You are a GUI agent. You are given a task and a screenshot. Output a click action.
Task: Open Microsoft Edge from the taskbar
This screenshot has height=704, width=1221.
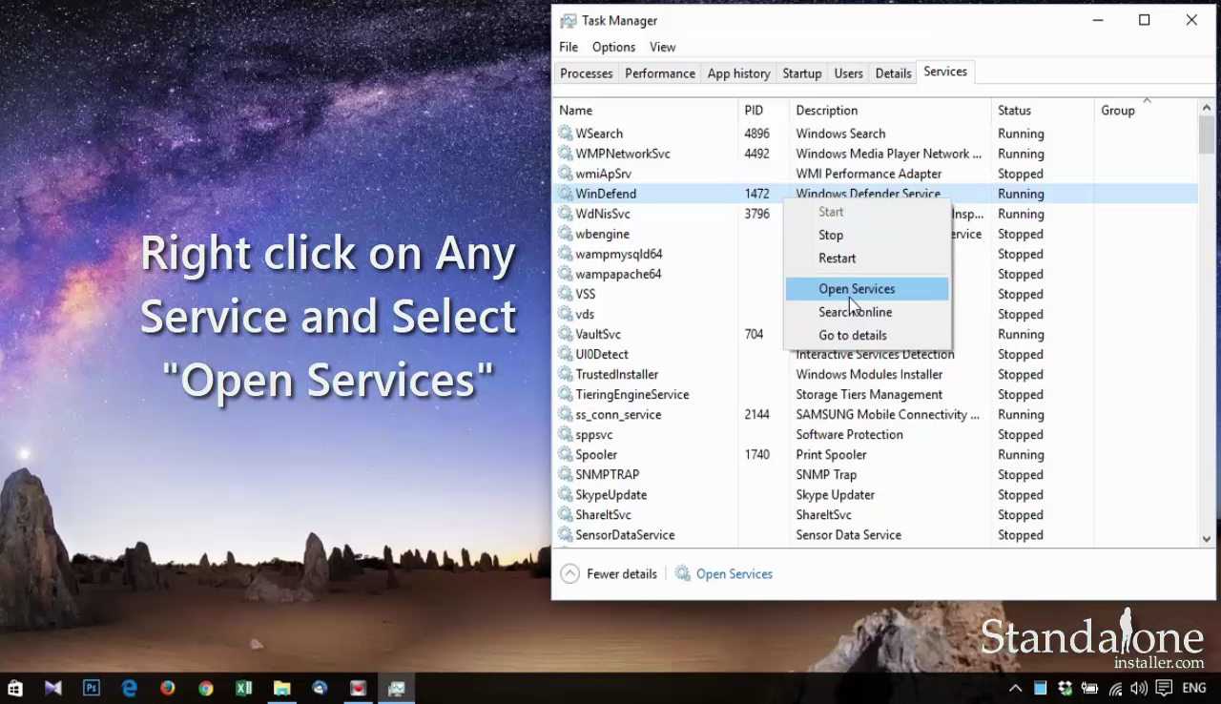pyautogui.click(x=130, y=688)
